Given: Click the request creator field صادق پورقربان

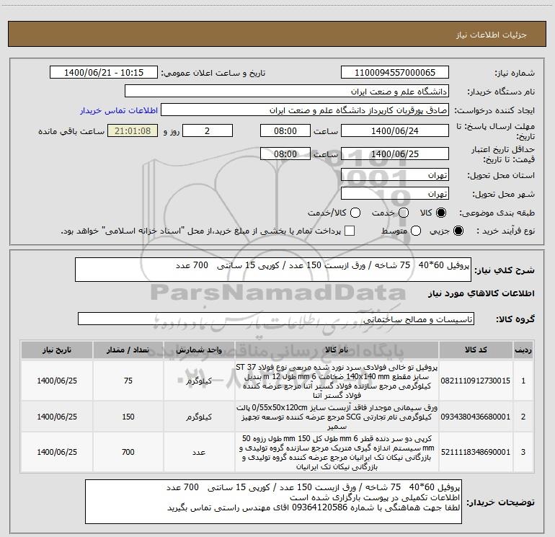Looking at the screenshot, I should [305, 110].
